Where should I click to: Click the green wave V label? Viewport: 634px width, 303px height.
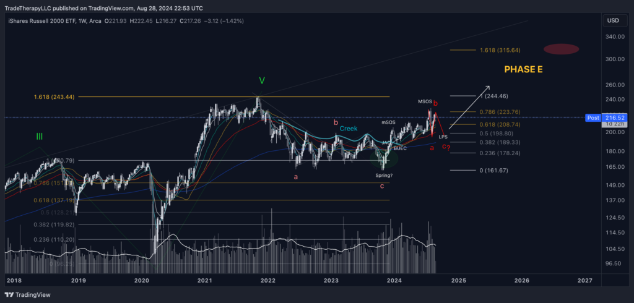tap(262, 80)
